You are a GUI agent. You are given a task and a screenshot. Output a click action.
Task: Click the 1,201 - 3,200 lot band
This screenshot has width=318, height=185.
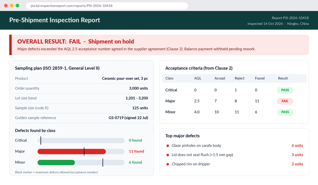click(x=137, y=98)
